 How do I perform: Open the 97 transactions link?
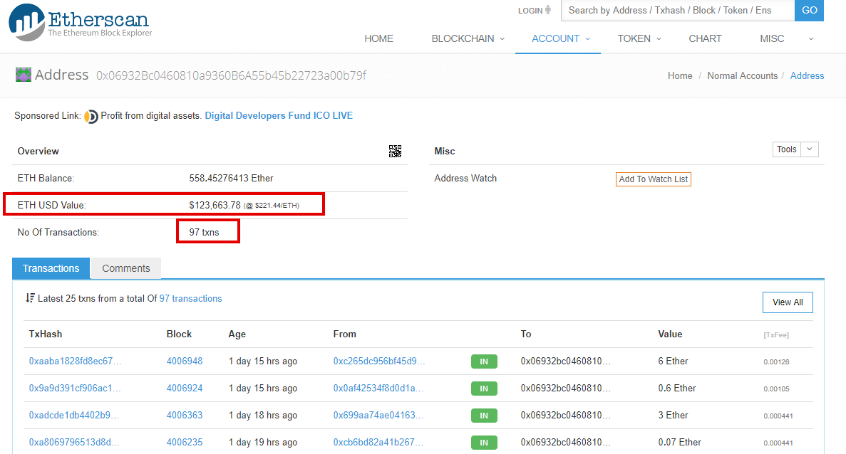tap(190, 298)
